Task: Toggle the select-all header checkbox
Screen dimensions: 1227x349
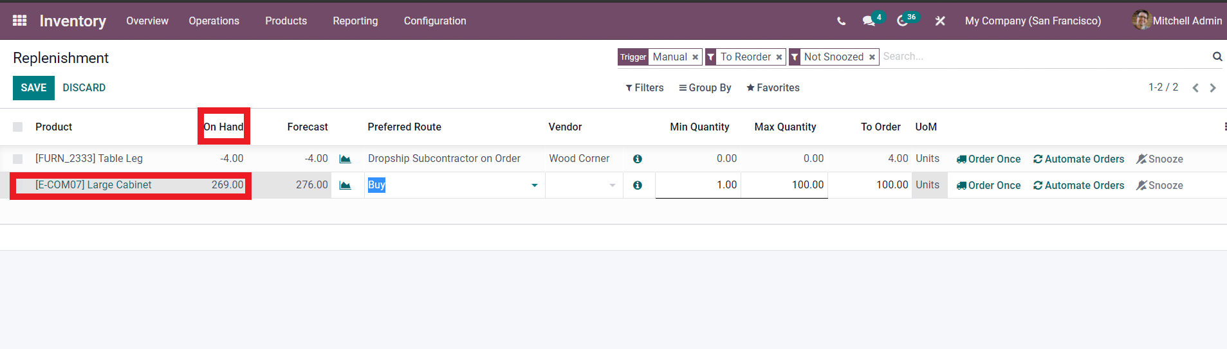Action: coord(18,127)
